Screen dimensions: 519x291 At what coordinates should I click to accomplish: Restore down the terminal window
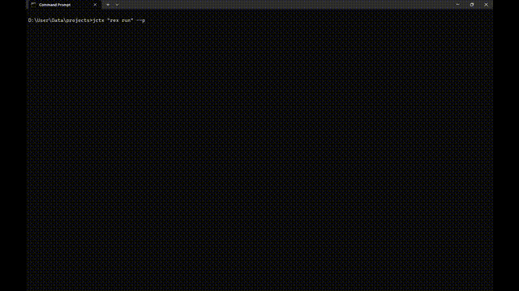pyautogui.click(x=472, y=5)
